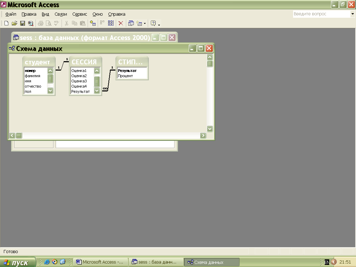Open the Сервис menu

(80, 14)
